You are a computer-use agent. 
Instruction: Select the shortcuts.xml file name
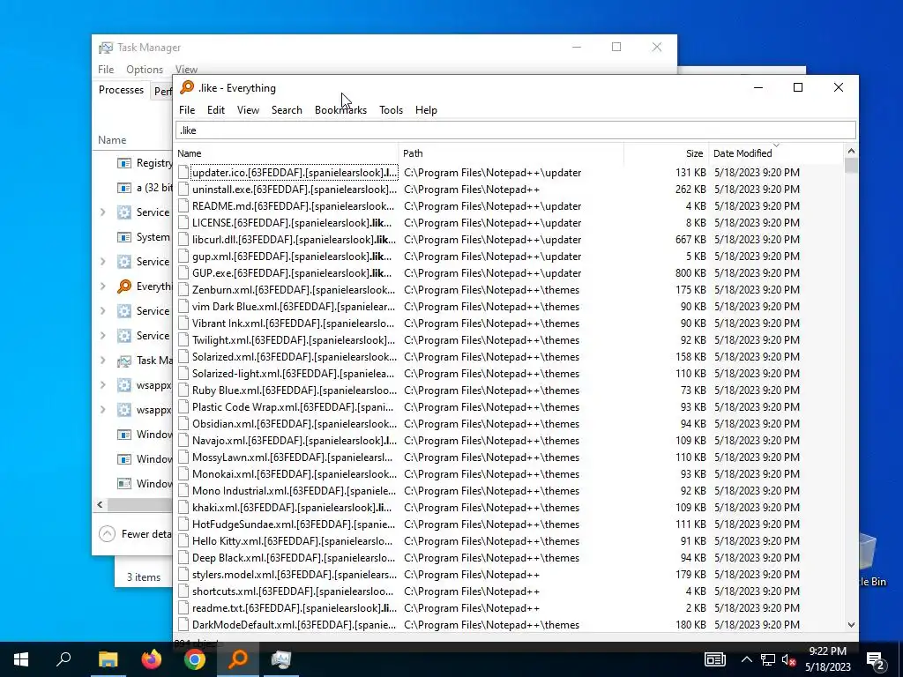pos(293,591)
